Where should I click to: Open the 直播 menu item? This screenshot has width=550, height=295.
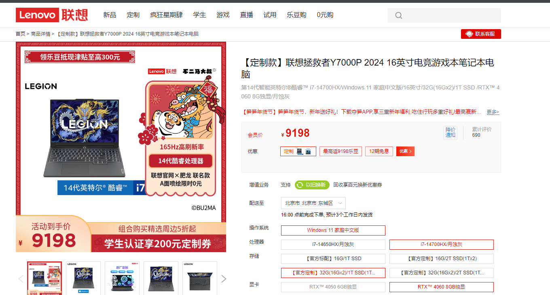pyautogui.click(x=246, y=15)
